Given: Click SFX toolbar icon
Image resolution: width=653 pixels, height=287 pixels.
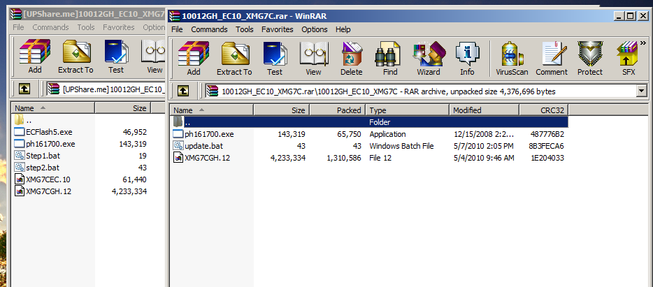Looking at the screenshot, I should (x=629, y=58).
